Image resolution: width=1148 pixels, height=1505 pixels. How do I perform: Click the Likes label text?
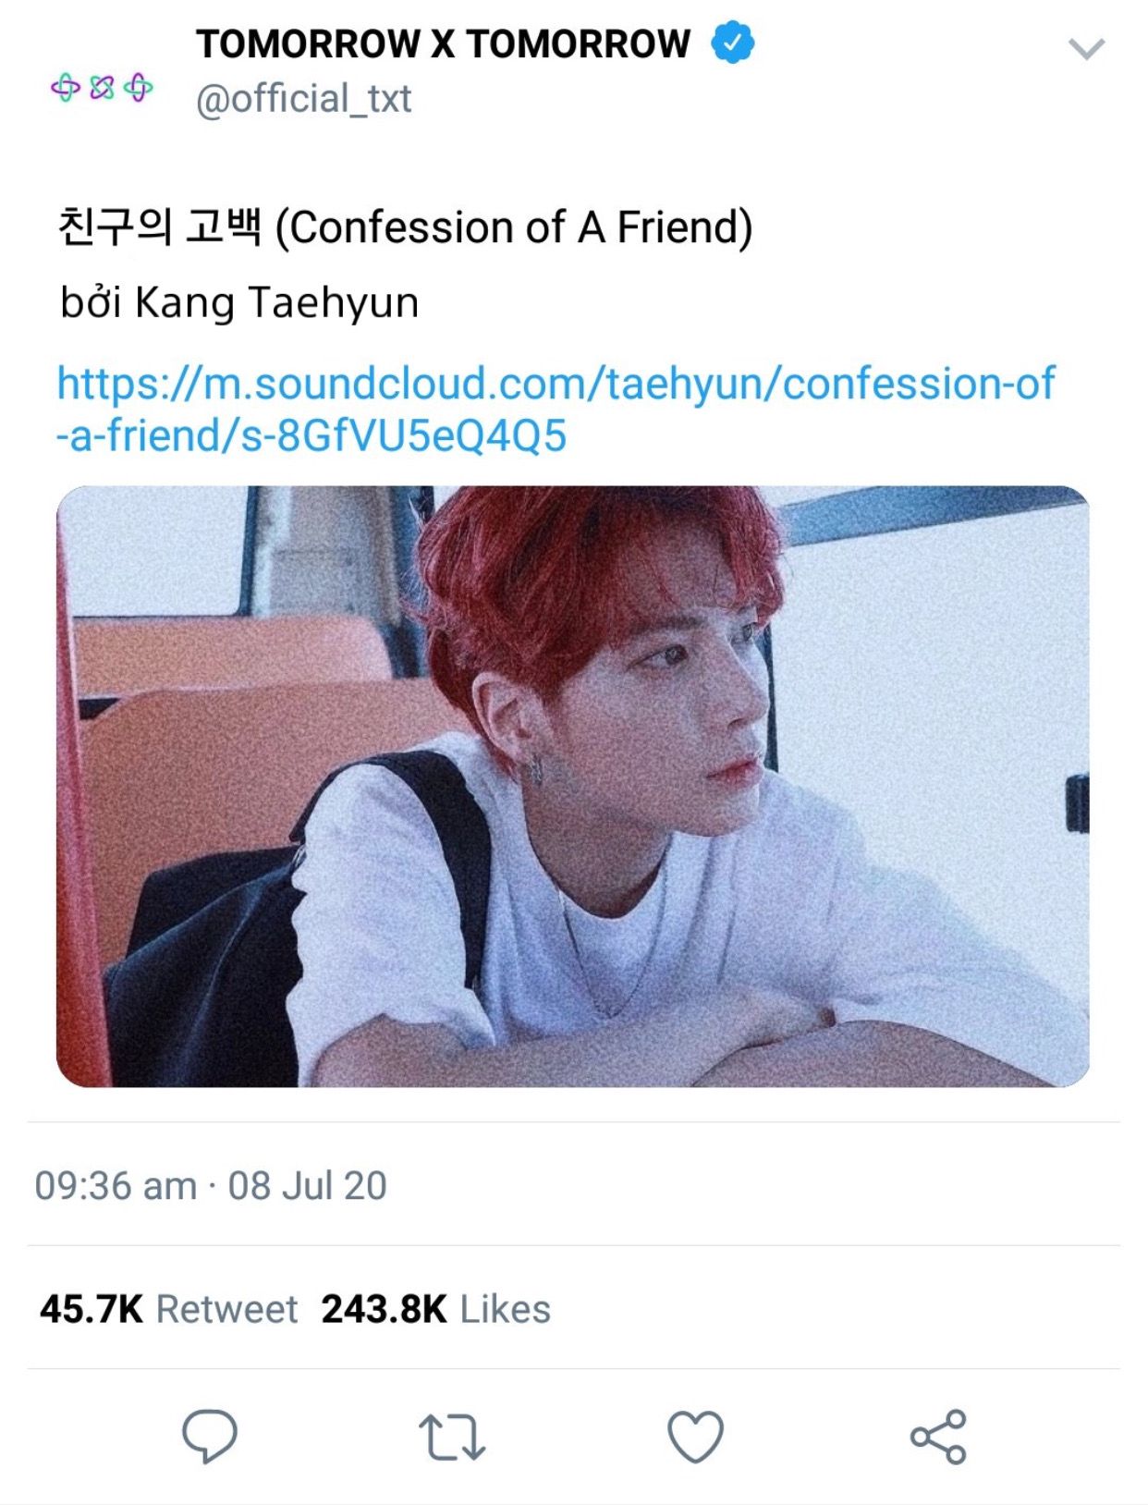pyautogui.click(x=505, y=1308)
